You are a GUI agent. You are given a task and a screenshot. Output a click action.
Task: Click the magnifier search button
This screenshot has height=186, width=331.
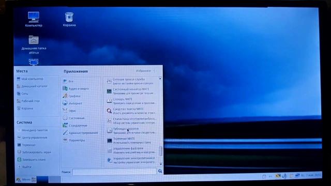[160, 171]
